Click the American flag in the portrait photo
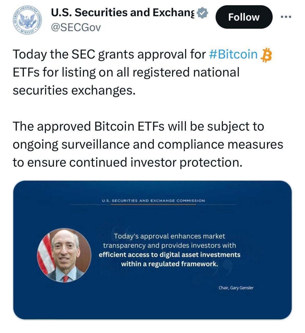The height and width of the screenshot is (333, 305). click(x=45, y=257)
